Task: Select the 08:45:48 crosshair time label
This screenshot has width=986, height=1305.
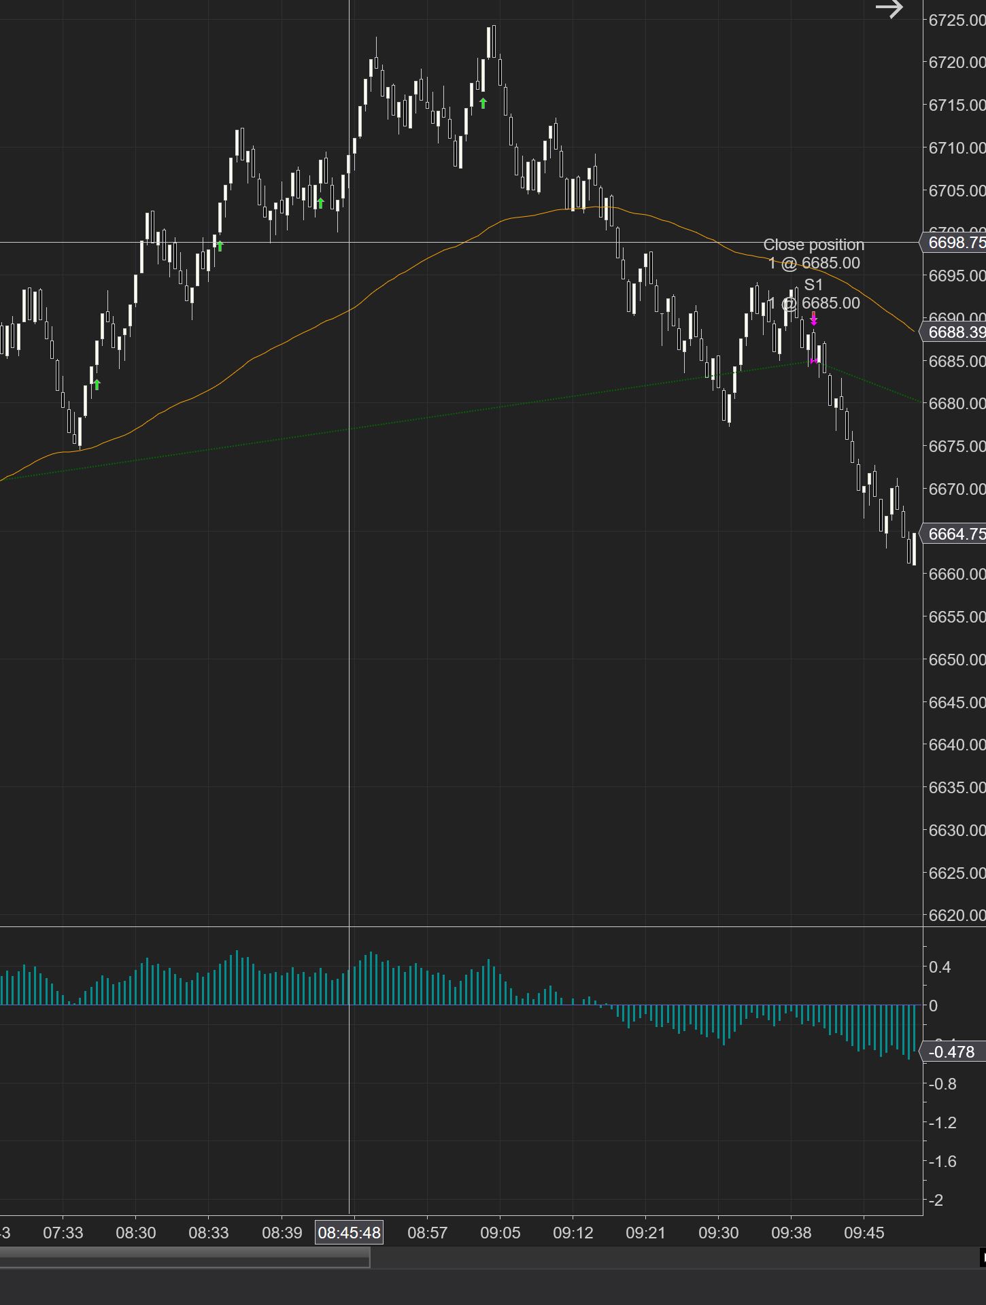Action: 349,1232
